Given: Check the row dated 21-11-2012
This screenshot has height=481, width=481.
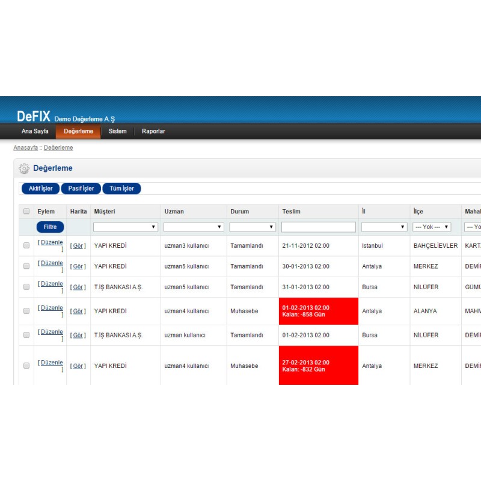Looking at the screenshot, I should coord(26,245).
